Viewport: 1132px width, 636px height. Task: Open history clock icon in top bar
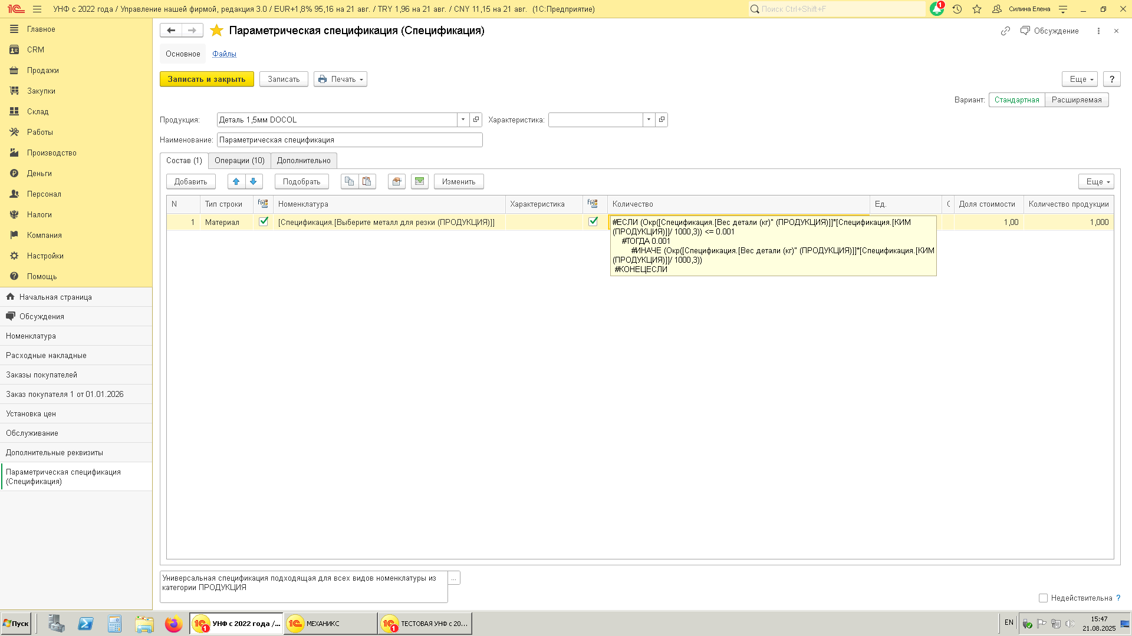tap(957, 9)
